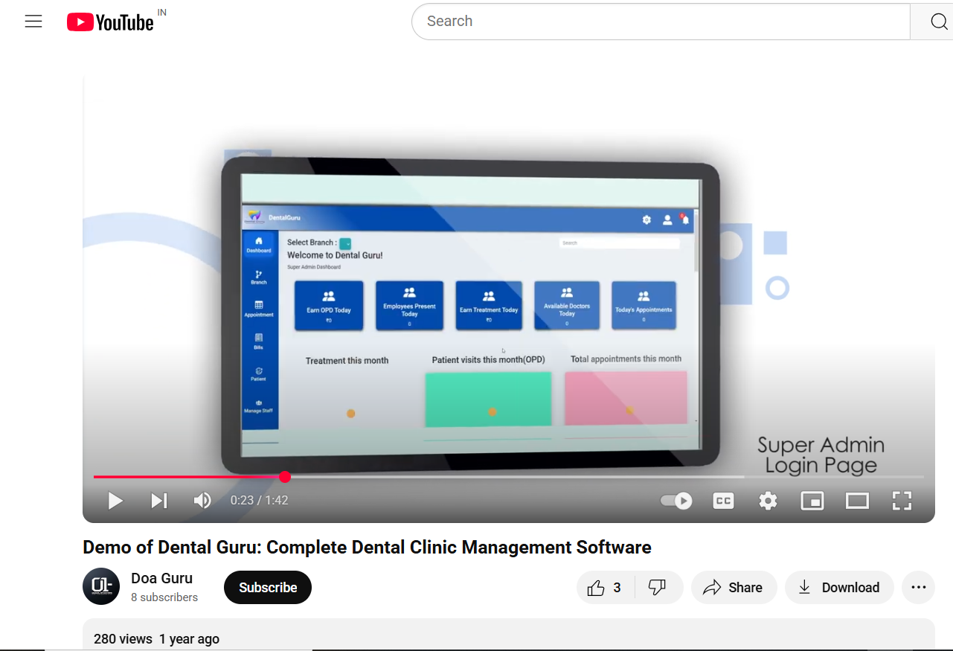Open the Doa Guru channel name link
This screenshot has height=651, width=953.
click(x=161, y=578)
